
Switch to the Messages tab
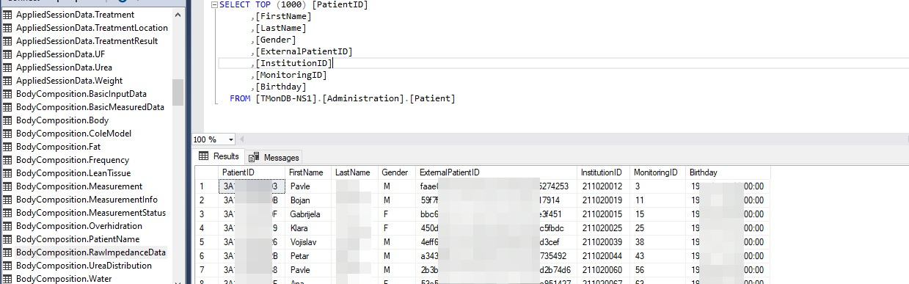(274, 157)
